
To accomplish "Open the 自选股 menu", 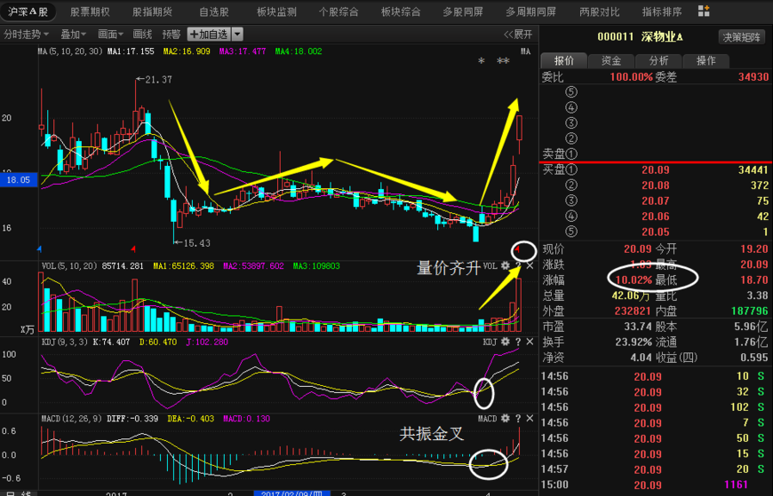I will coord(214,12).
